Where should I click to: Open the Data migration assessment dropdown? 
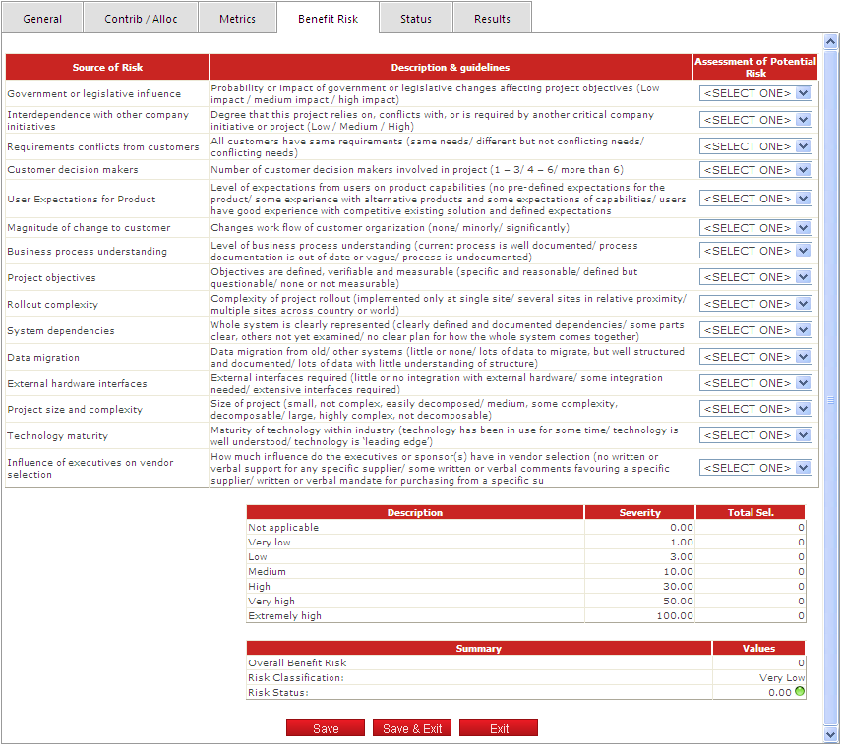pyautogui.click(x=754, y=357)
